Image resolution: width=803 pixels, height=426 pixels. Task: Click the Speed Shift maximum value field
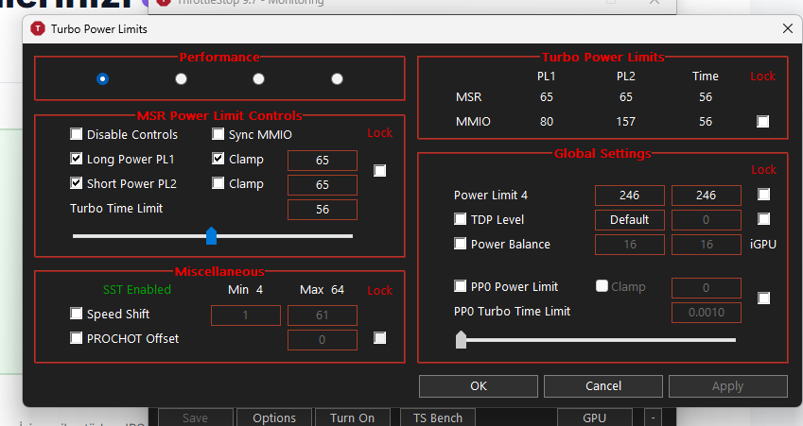click(323, 315)
